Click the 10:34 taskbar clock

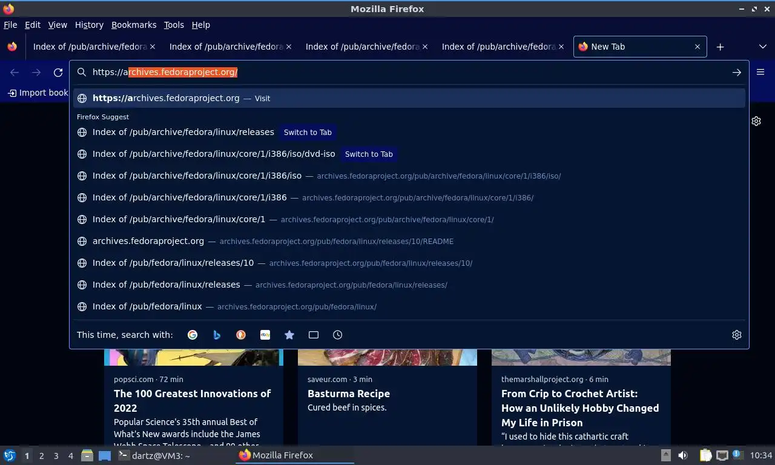point(761,455)
